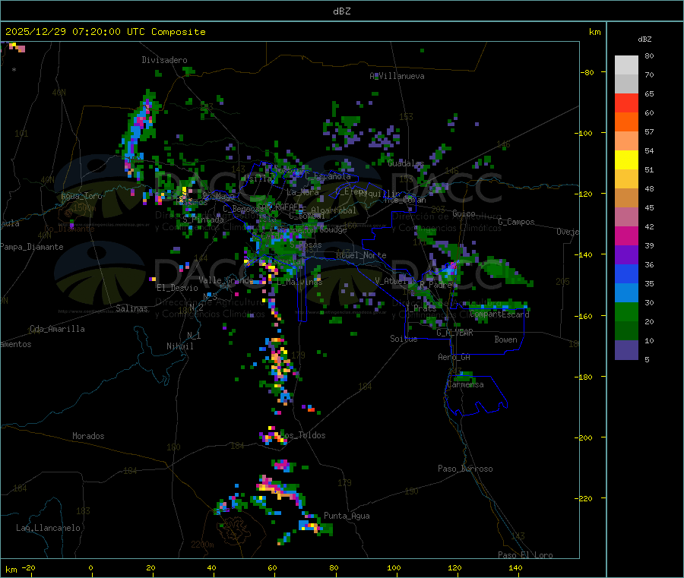
Task: Click the Bowen location label
Action: pos(505,340)
